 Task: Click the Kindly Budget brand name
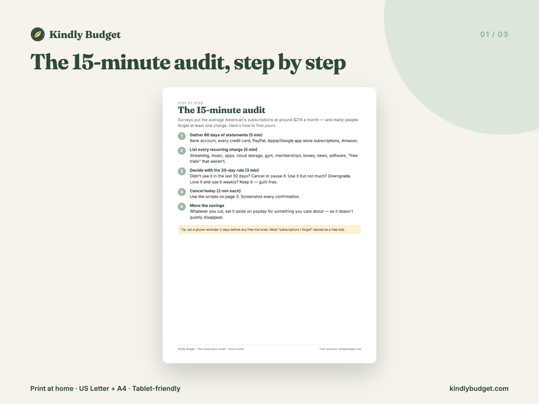85,35
